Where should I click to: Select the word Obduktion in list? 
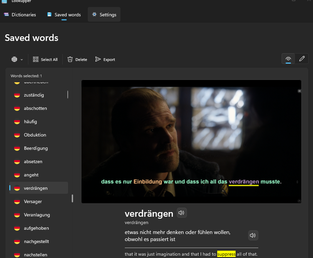[35, 135]
